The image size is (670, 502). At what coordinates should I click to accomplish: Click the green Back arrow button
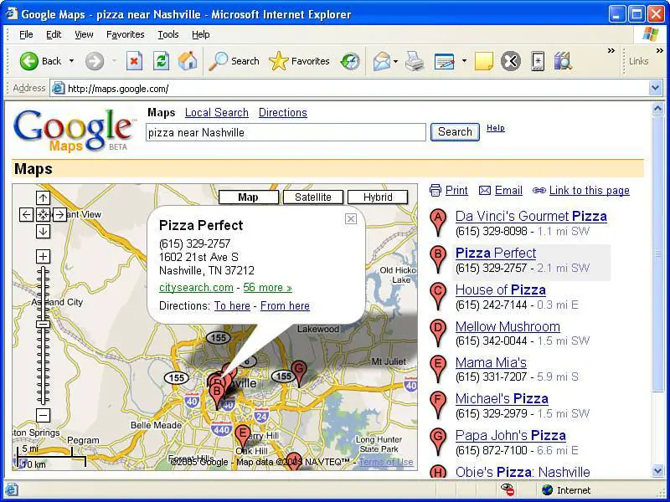pyautogui.click(x=29, y=61)
